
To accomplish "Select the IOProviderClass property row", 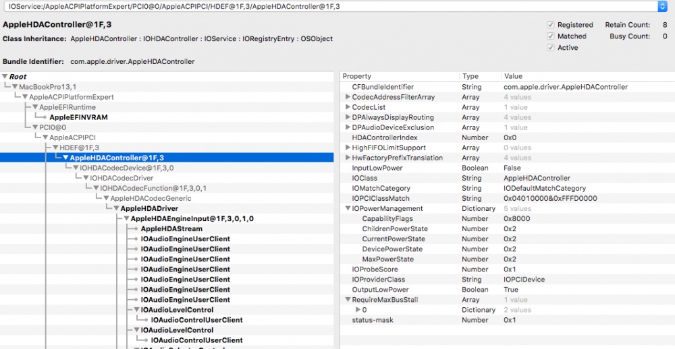I will [507, 280].
